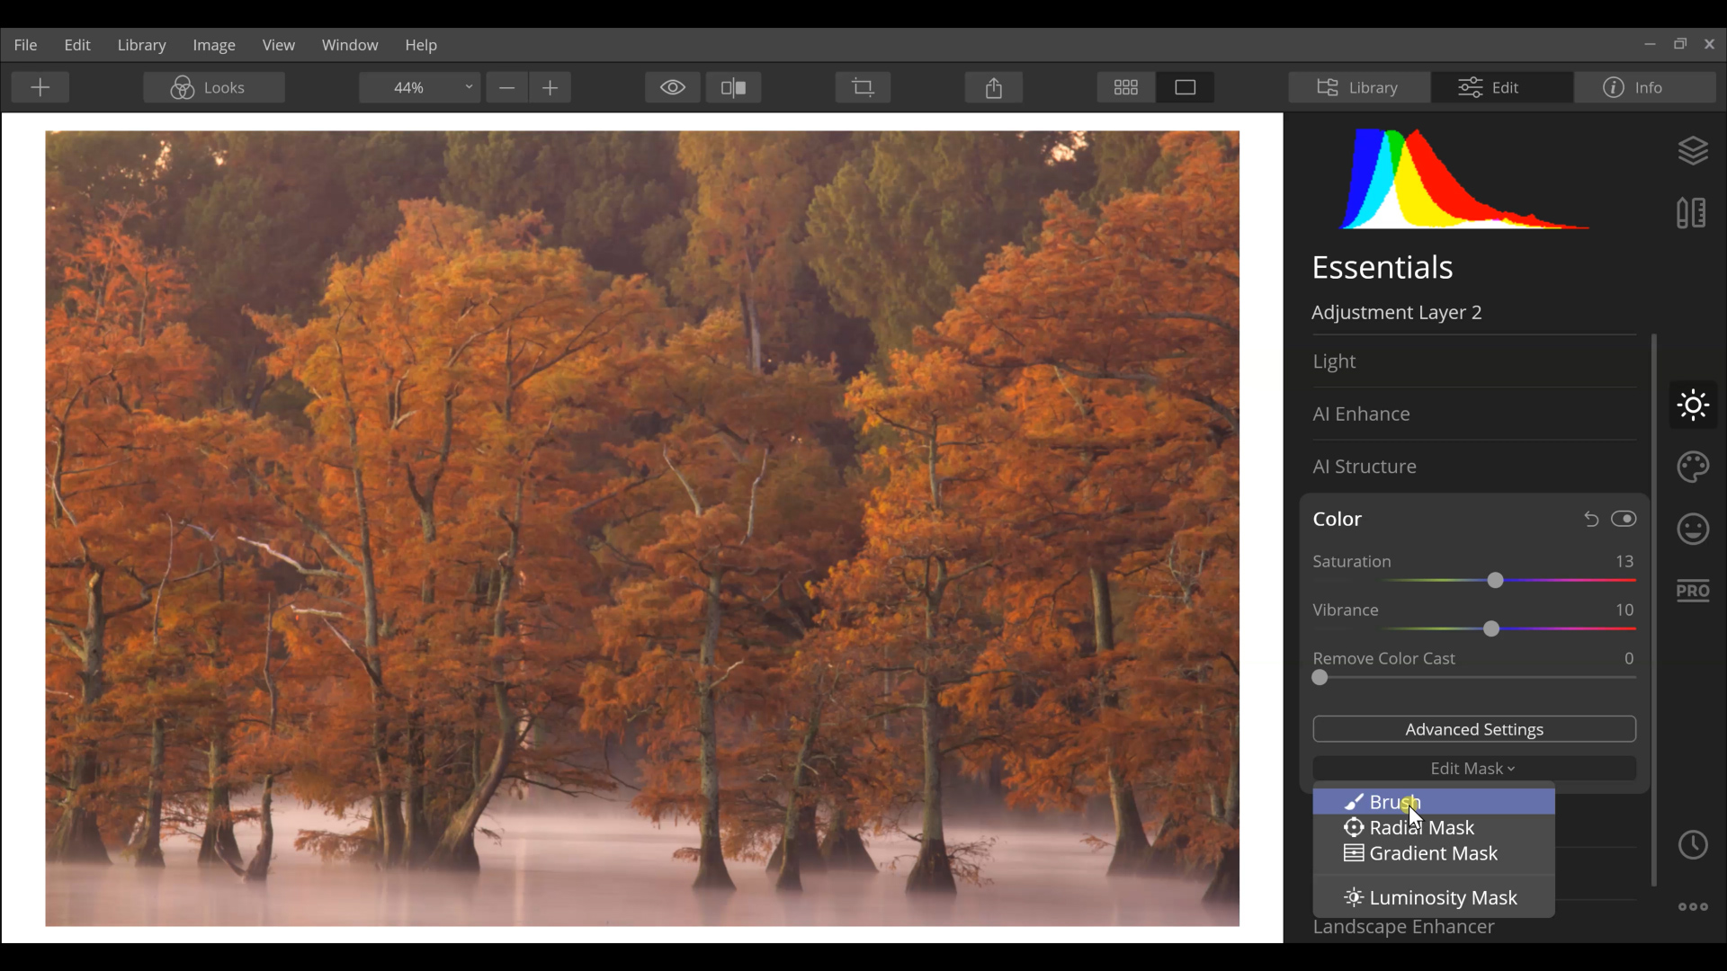Image resolution: width=1727 pixels, height=971 pixels.
Task: Click the histogram display
Action: [x=1464, y=178]
